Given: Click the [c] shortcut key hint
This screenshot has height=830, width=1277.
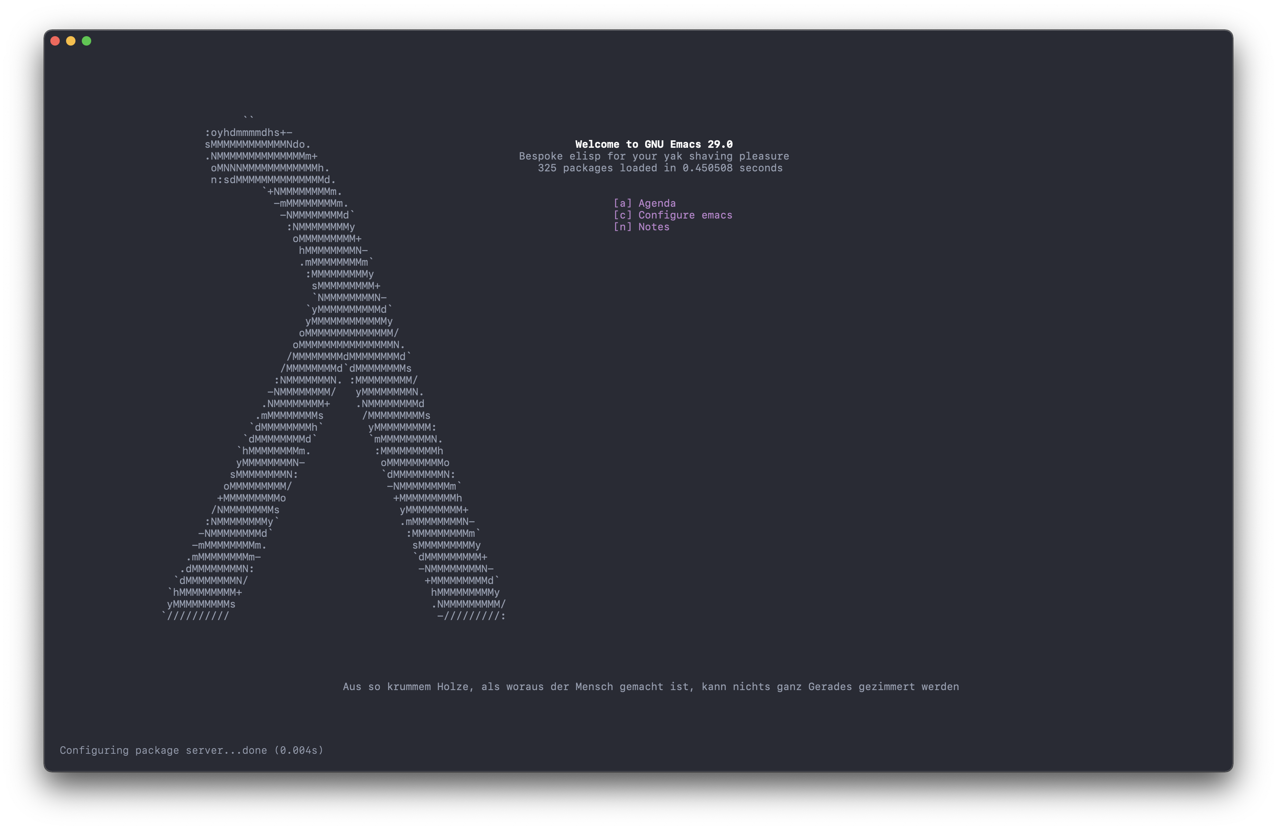Looking at the screenshot, I should pos(622,215).
